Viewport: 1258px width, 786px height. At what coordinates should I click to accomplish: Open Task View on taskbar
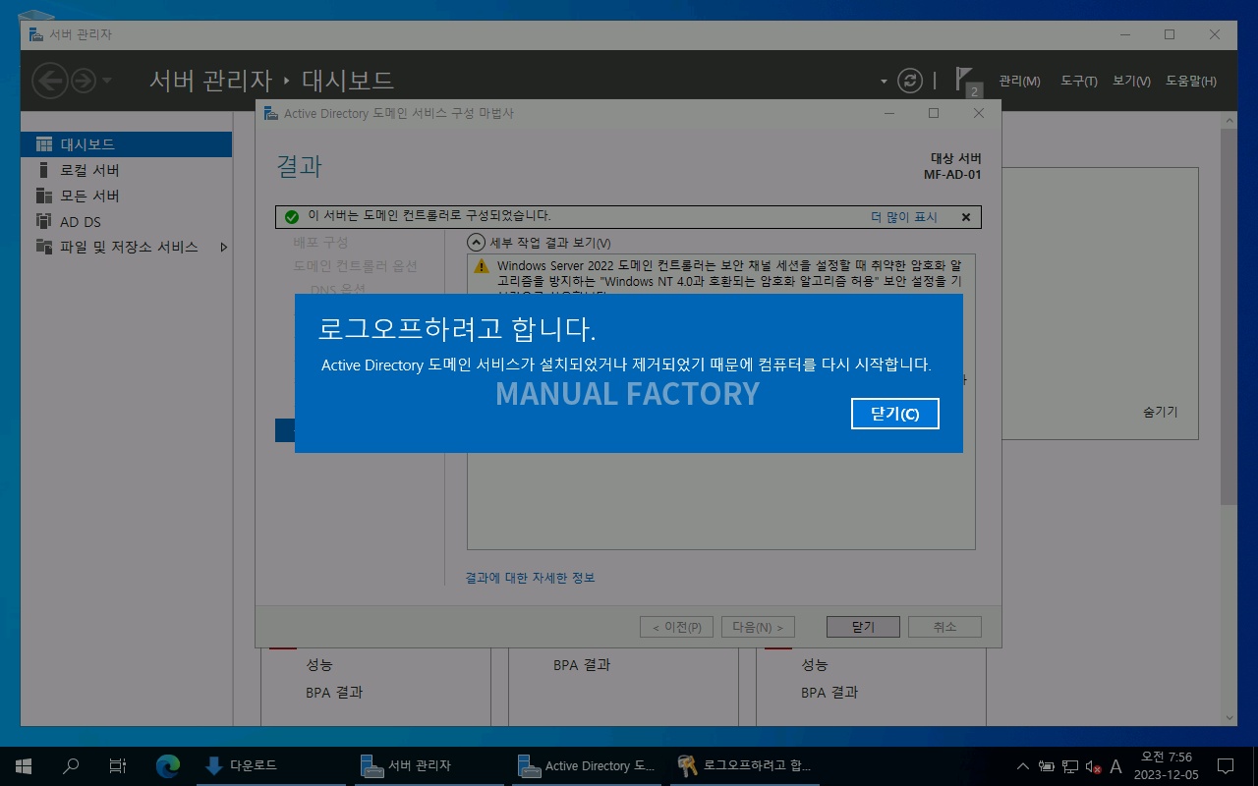(x=118, y=765)
